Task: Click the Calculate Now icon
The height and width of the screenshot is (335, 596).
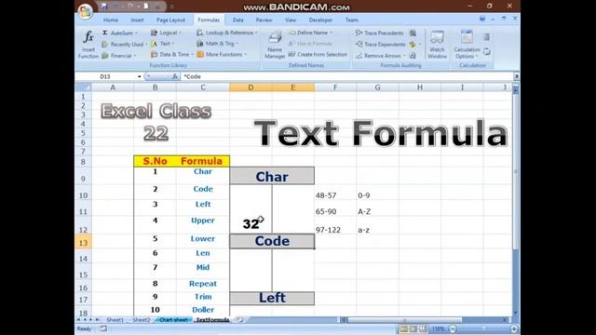Action: 486,37
